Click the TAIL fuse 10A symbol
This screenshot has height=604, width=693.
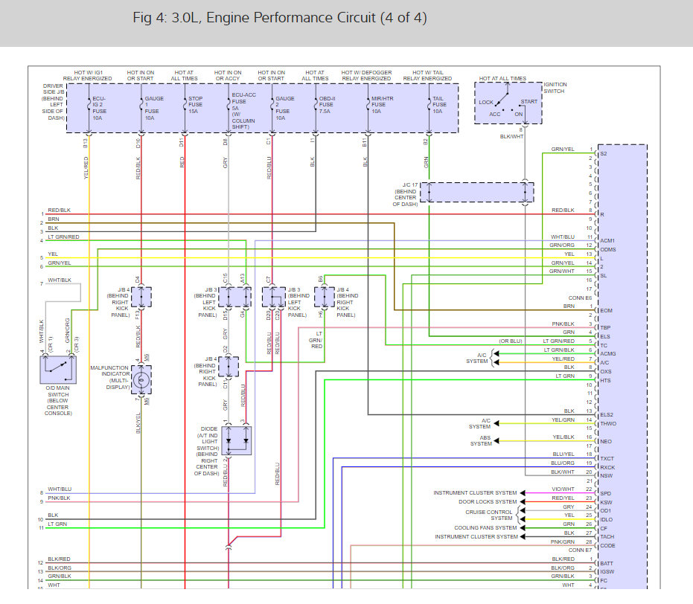coord(429,105)
